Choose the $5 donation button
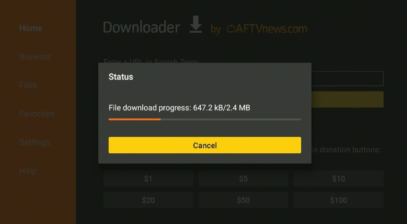The image size is (407, 224). pos(243,178)
